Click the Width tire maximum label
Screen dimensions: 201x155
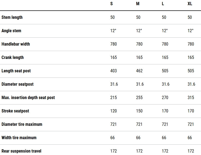19,138
